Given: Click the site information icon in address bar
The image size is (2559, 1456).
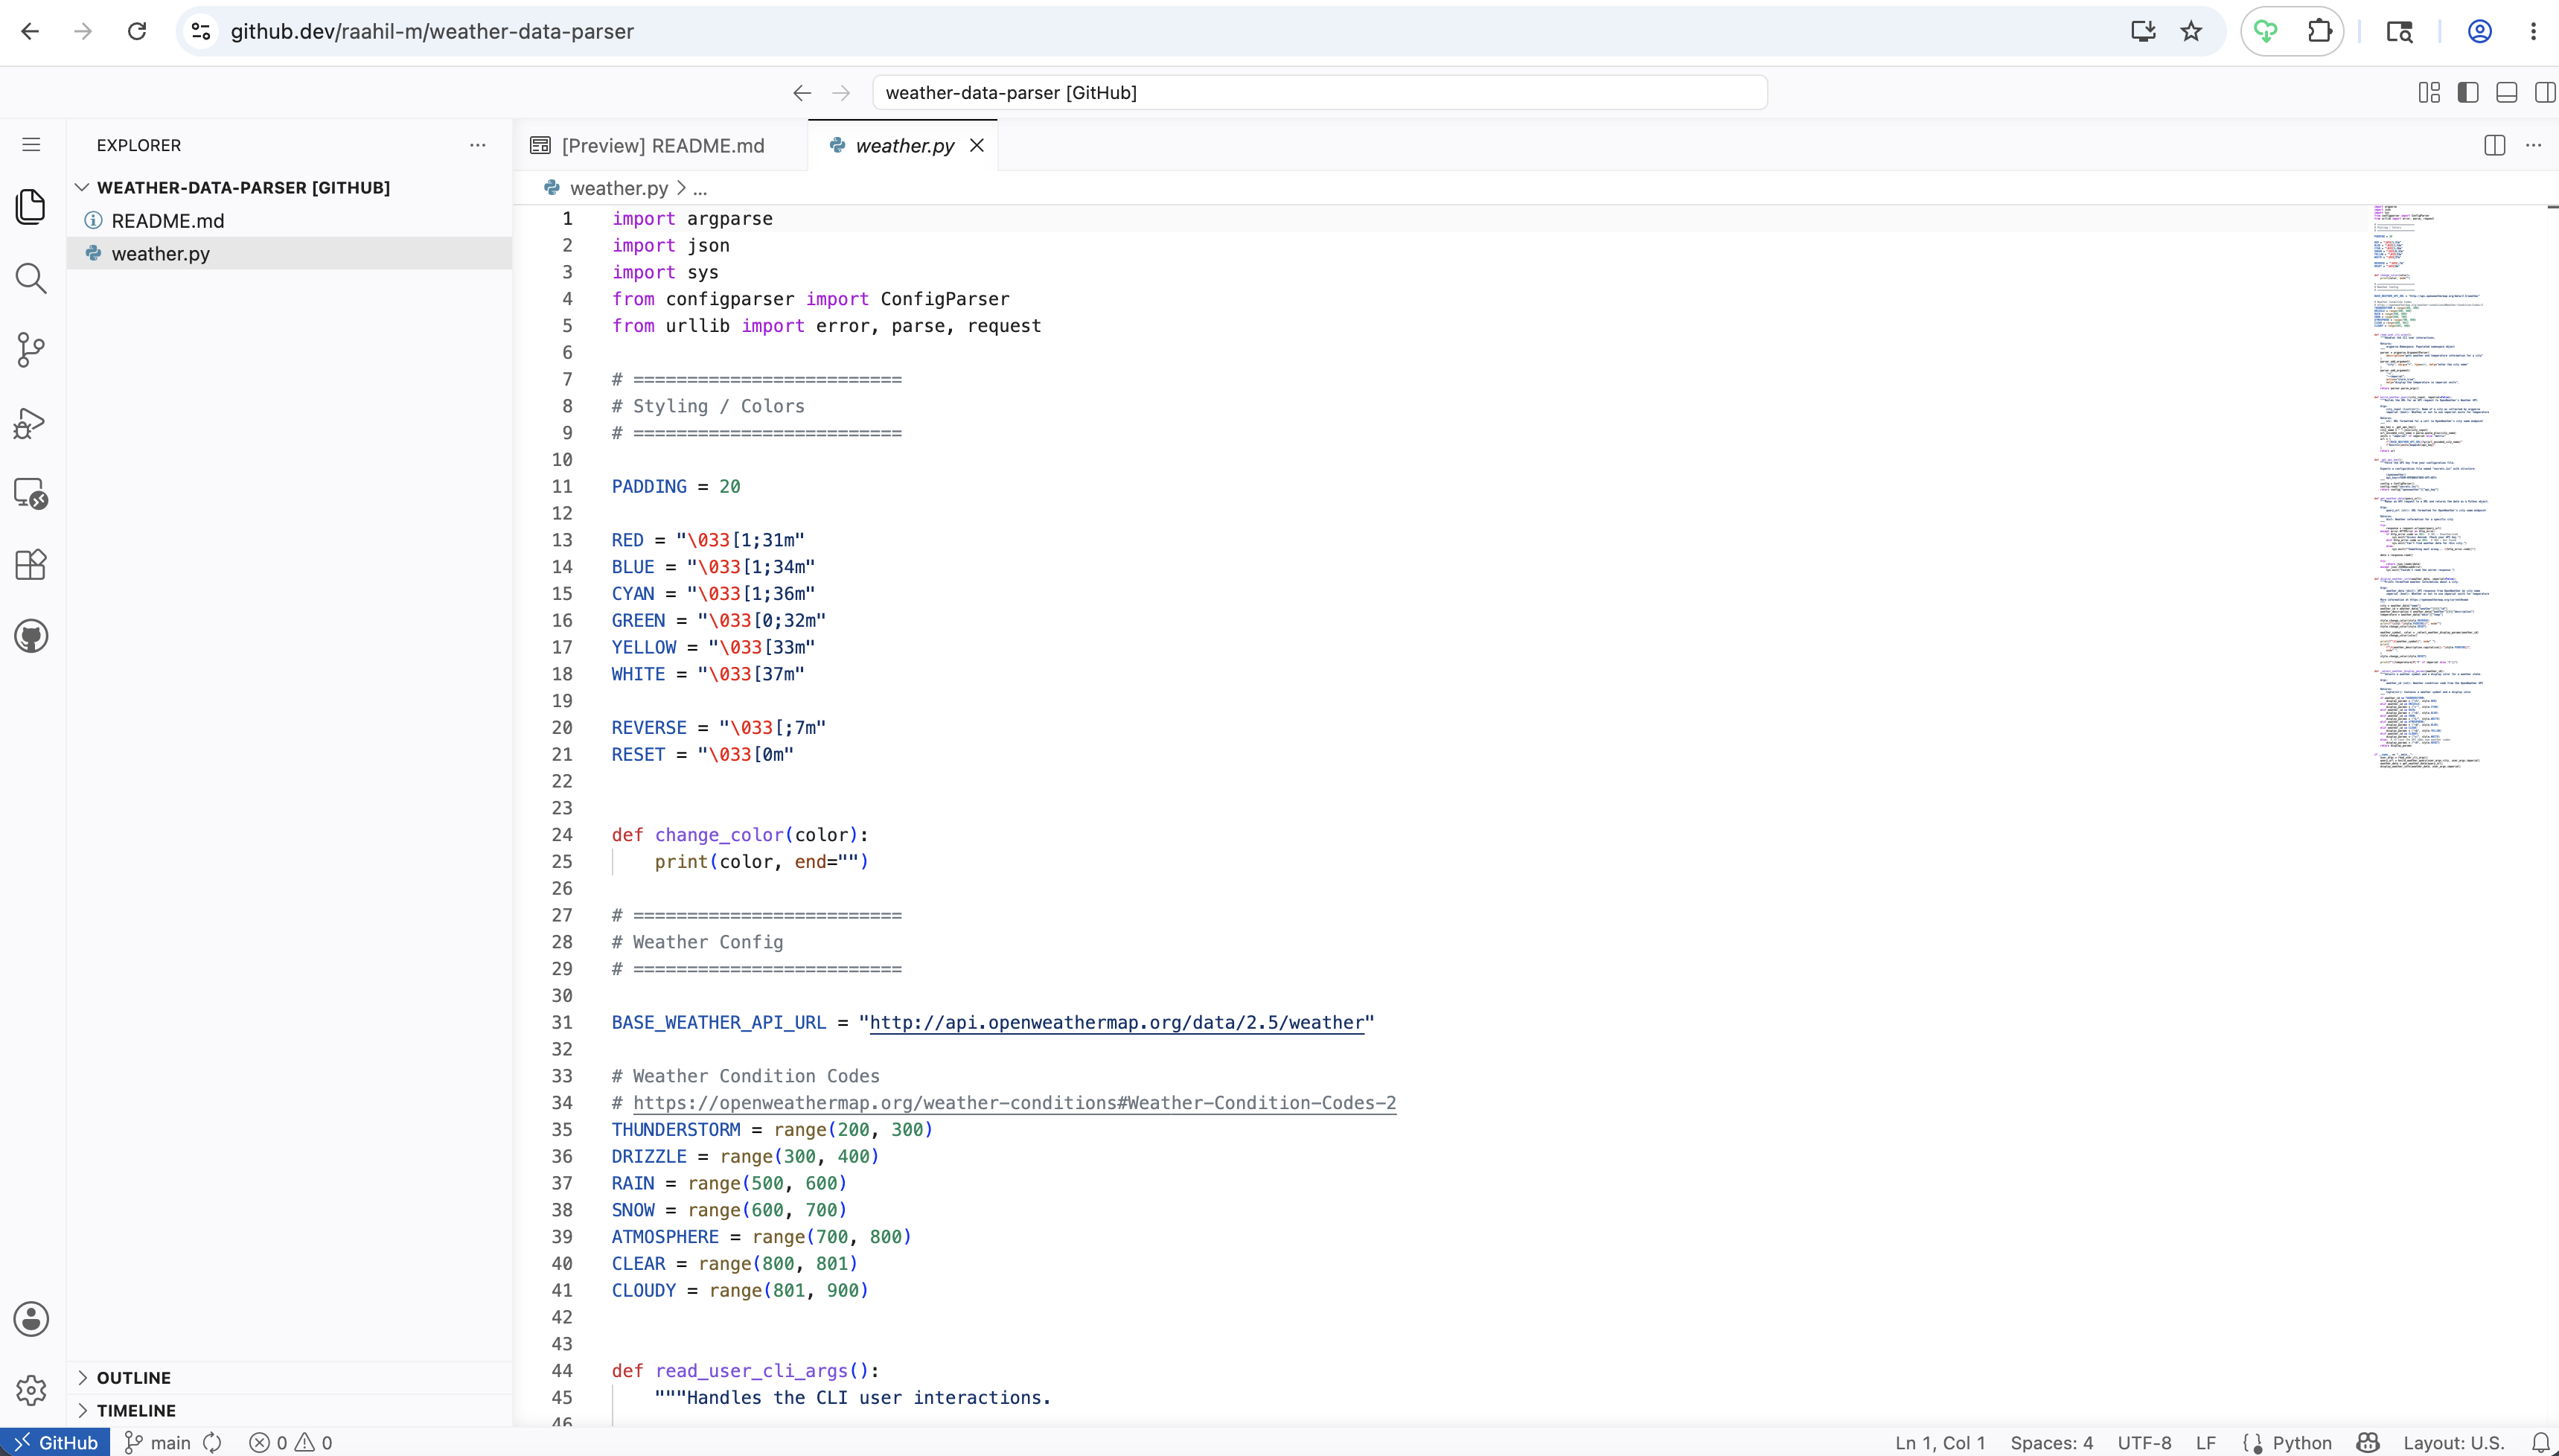Looking at the screenshot, I should 201,31.
